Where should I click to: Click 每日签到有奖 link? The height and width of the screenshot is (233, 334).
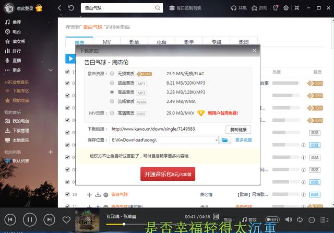point(185,8)
